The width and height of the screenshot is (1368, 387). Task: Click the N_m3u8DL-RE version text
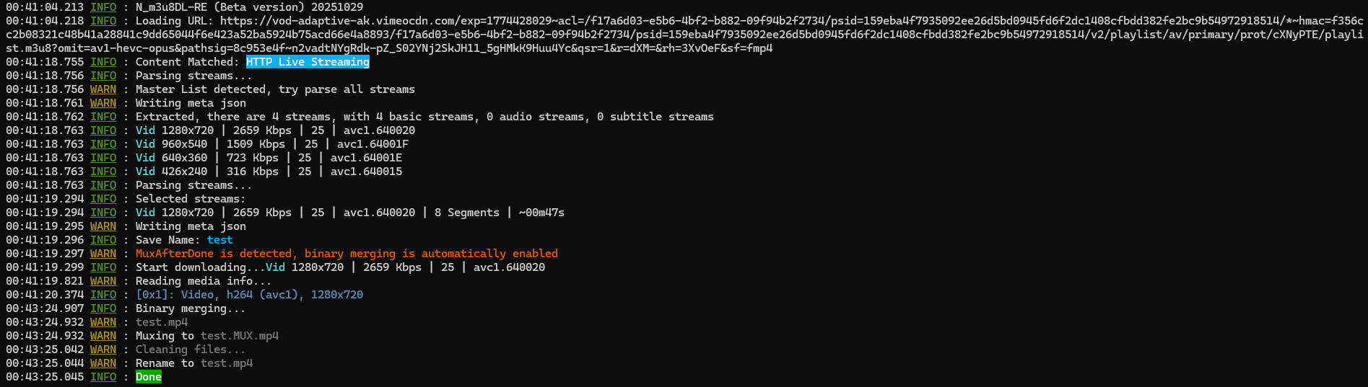point(249,7)
